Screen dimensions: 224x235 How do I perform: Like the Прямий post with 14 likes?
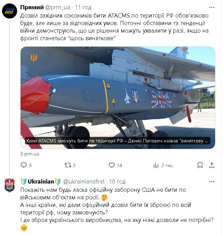coord(115,165)
